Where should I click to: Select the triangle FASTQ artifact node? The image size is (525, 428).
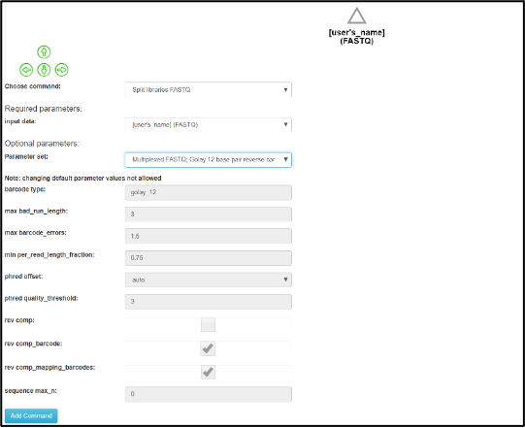click(x=356, y=16)
